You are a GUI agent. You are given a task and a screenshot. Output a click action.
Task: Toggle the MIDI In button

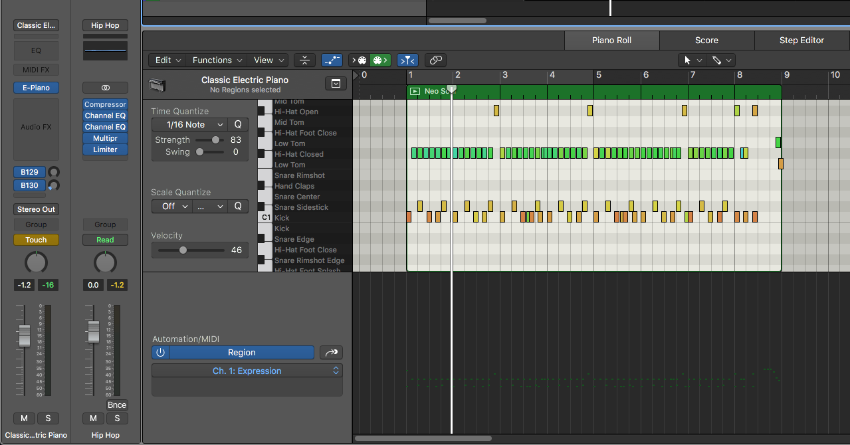click(x=360, y=60)
